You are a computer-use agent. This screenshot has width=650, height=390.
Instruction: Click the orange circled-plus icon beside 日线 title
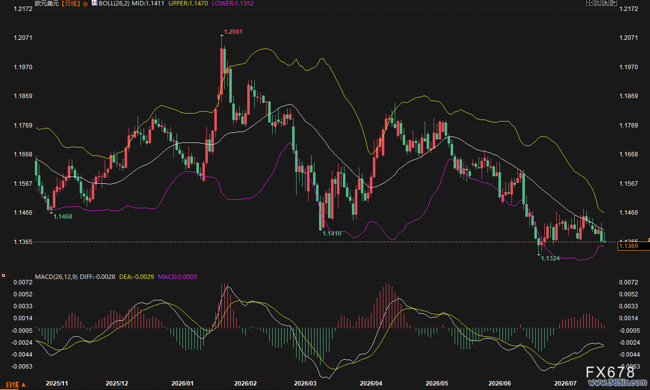[85, 4]
